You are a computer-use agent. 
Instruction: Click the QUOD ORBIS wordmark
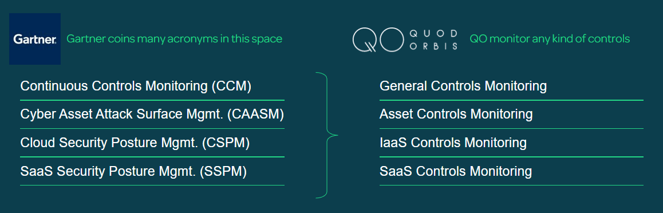pos(433,40)
